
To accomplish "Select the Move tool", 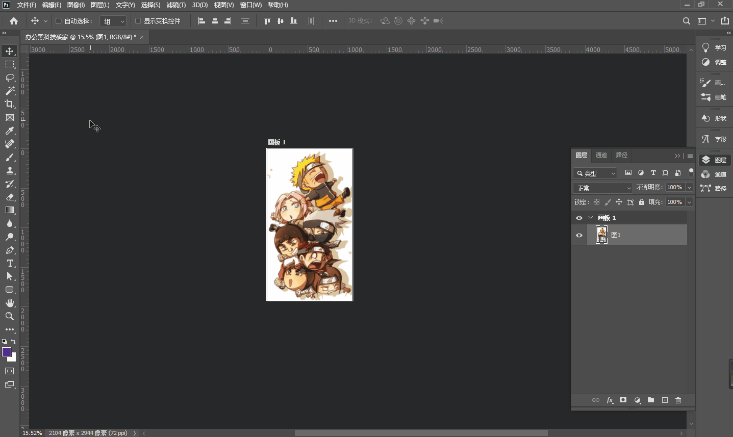I will [10, 51].
